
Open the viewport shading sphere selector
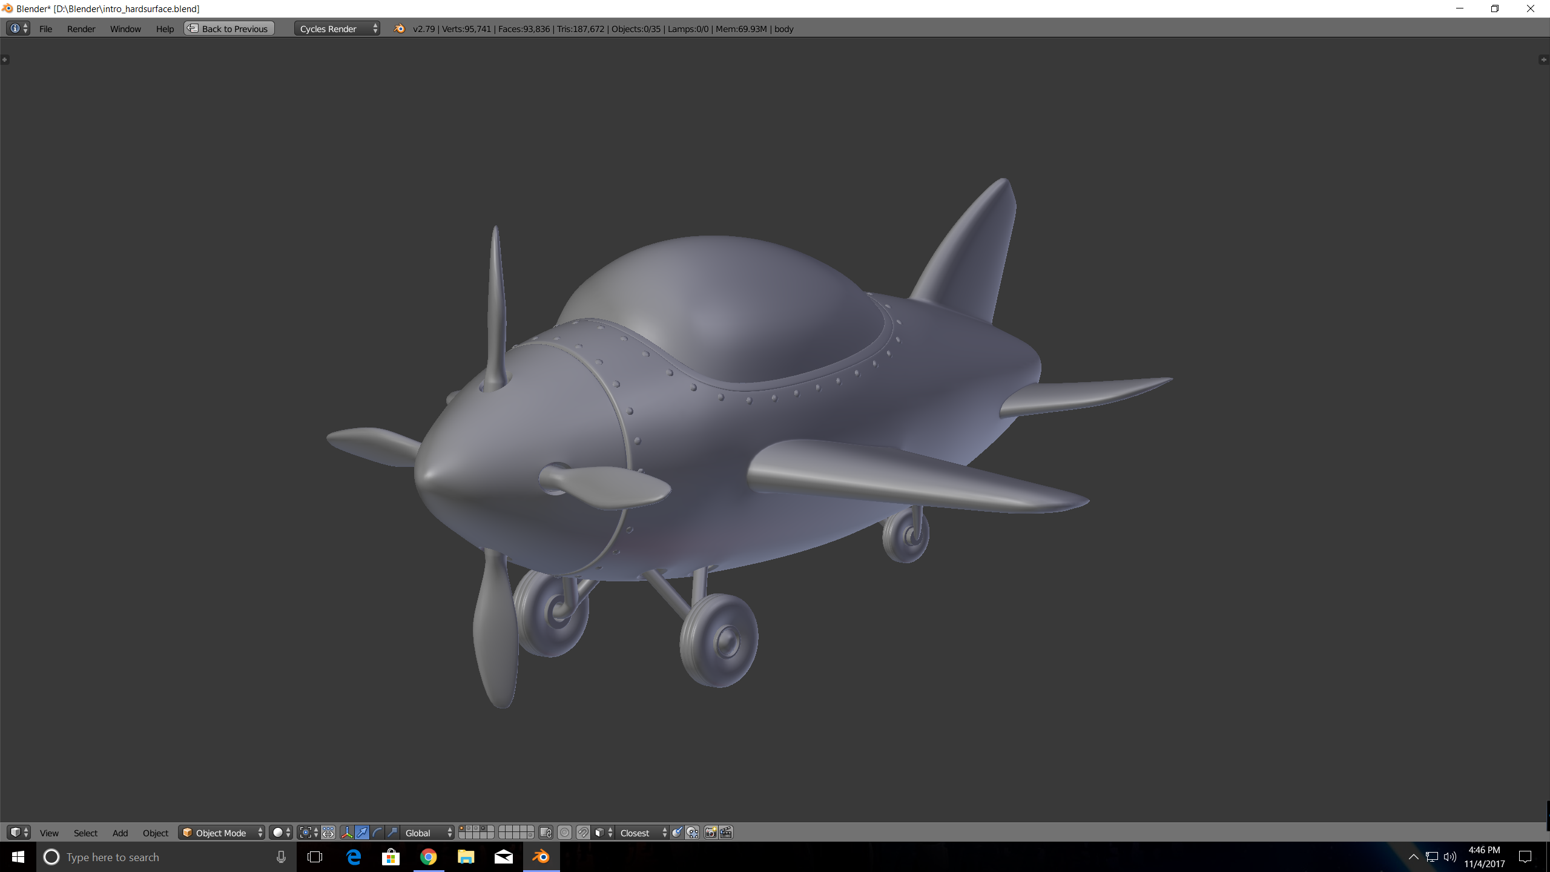(281, 833)
